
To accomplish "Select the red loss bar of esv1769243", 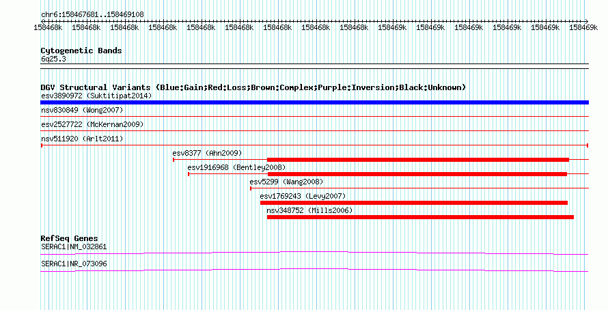I will pos(414,203).
